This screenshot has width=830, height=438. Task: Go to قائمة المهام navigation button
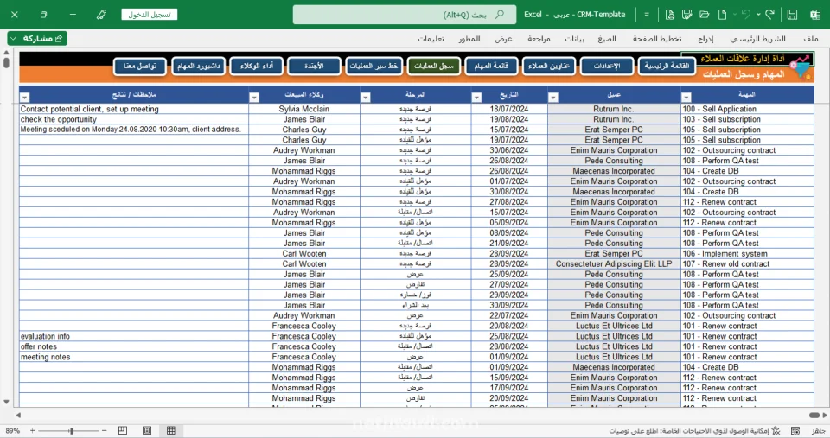point(491,67)
